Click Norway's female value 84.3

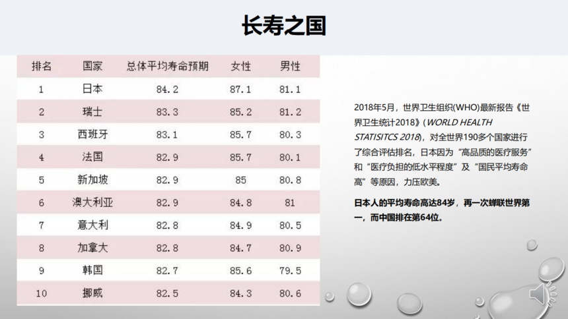(240, 294)
